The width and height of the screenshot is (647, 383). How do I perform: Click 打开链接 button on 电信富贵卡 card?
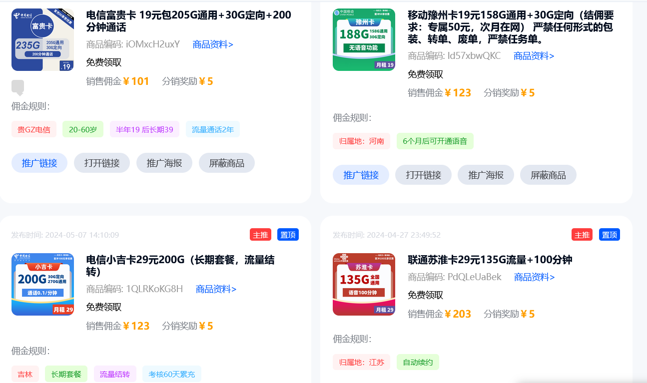(x=102, y=163)
